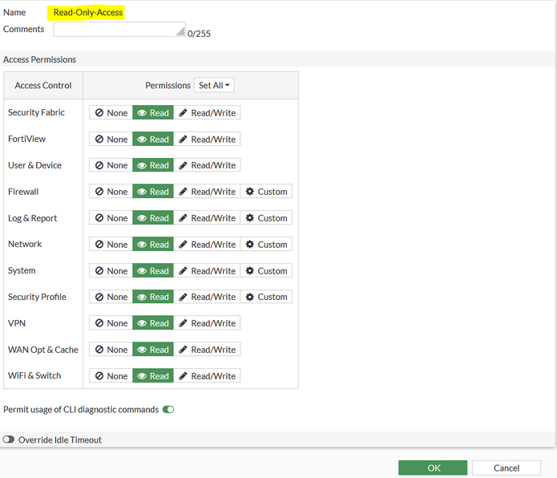Set User & Device to None

(111, 165)
